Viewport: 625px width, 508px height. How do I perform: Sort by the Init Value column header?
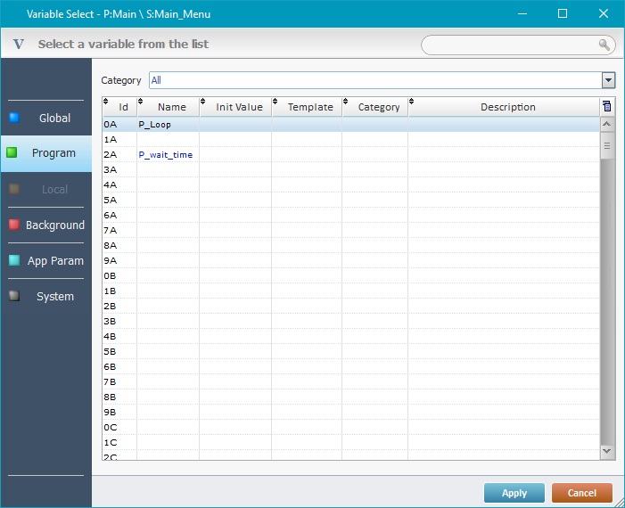click(239, 107)
